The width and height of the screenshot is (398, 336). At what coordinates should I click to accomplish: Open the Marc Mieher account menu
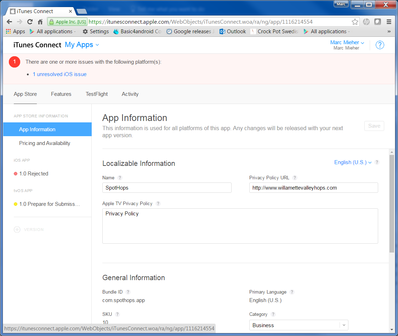click(347, 42)
